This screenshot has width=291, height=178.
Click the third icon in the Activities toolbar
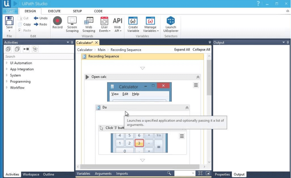tap(26, 49)
